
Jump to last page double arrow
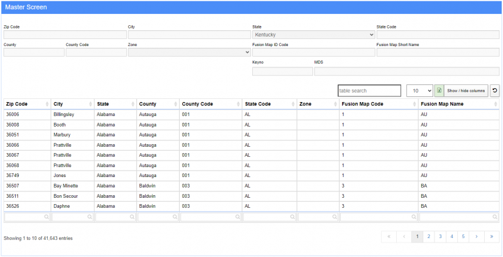click(x=492, y=236)
